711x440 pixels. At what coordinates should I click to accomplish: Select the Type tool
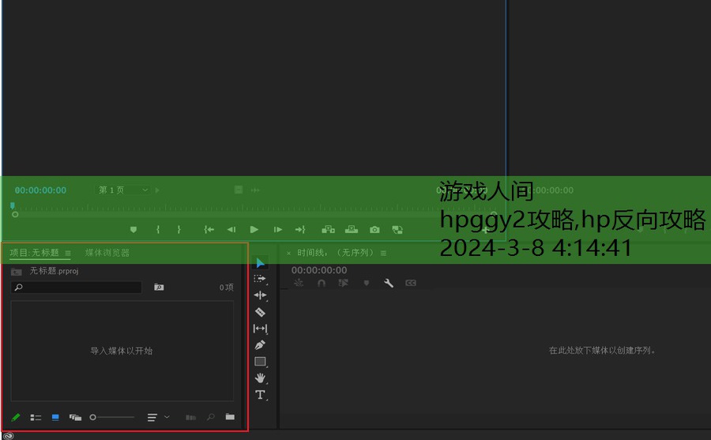260,395
